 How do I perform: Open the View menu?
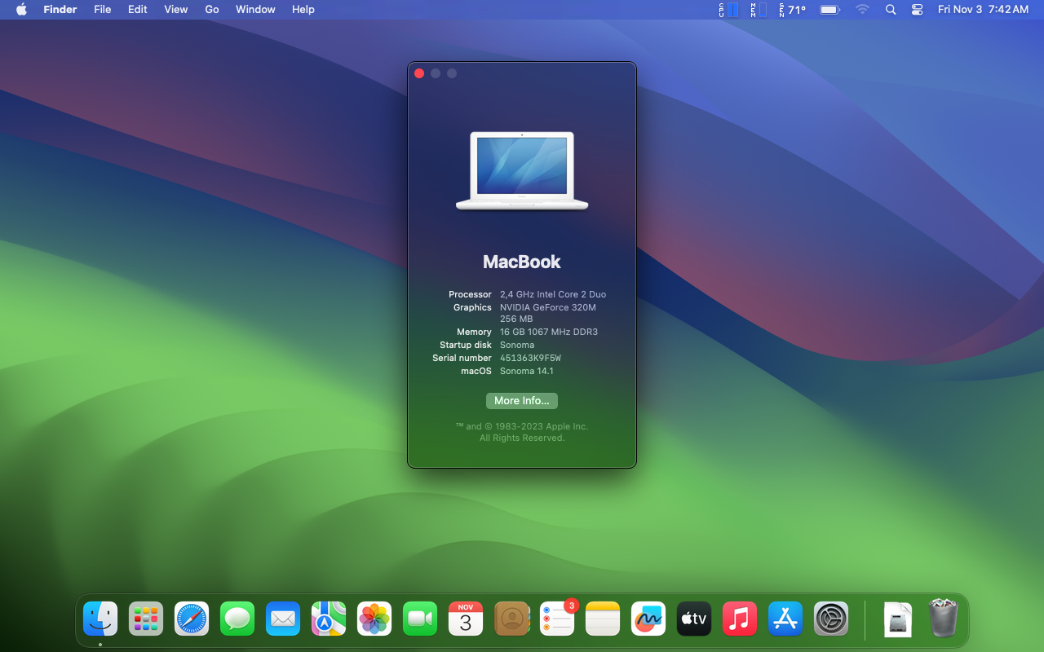click(x=176, y=10)
